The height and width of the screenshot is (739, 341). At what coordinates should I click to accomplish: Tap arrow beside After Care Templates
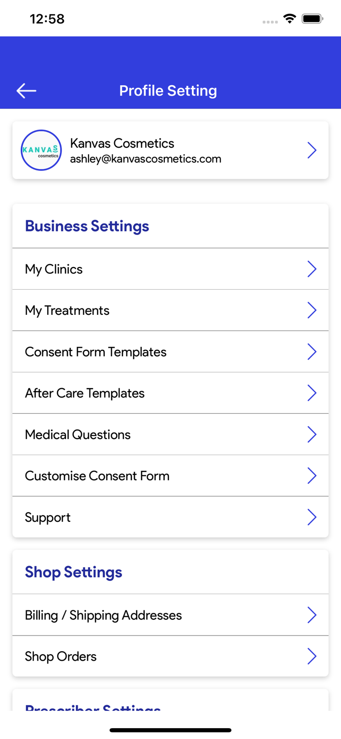tap(311, 393)
